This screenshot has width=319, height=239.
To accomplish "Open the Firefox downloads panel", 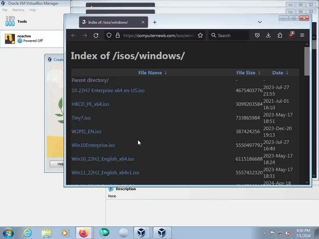I will point(268,35).
